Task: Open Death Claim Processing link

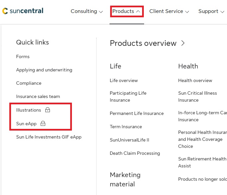Action: tap(135, 153)
